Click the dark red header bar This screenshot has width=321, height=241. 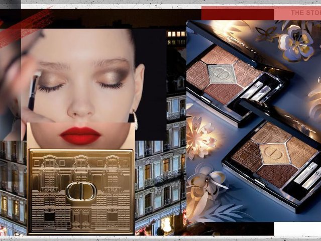(x=237, y=14)
